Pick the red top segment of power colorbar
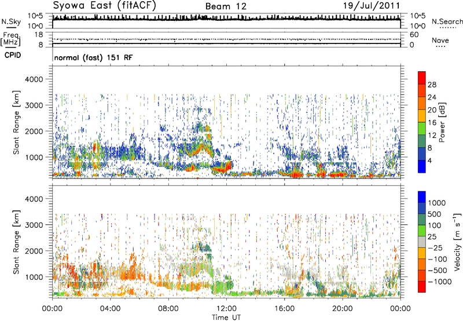 pyautogui.click(x=422, y=78)
